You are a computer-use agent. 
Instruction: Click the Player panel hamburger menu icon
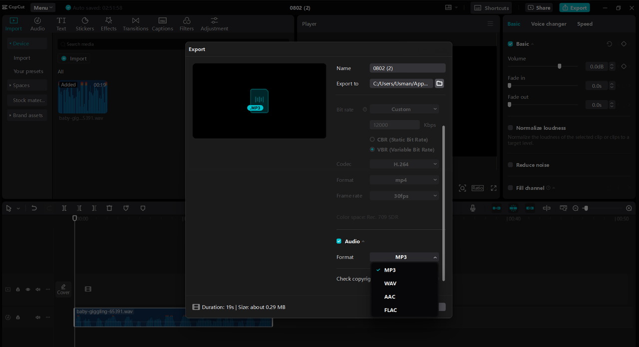tap(490, 23)
